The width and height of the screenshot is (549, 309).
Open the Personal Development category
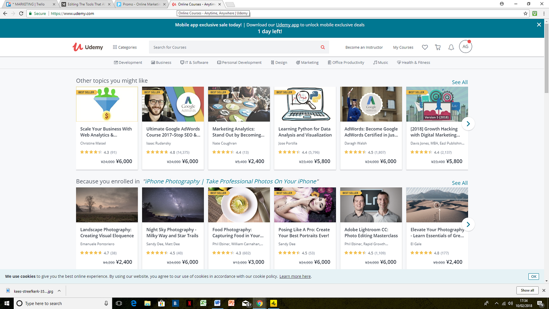(239, 62)
